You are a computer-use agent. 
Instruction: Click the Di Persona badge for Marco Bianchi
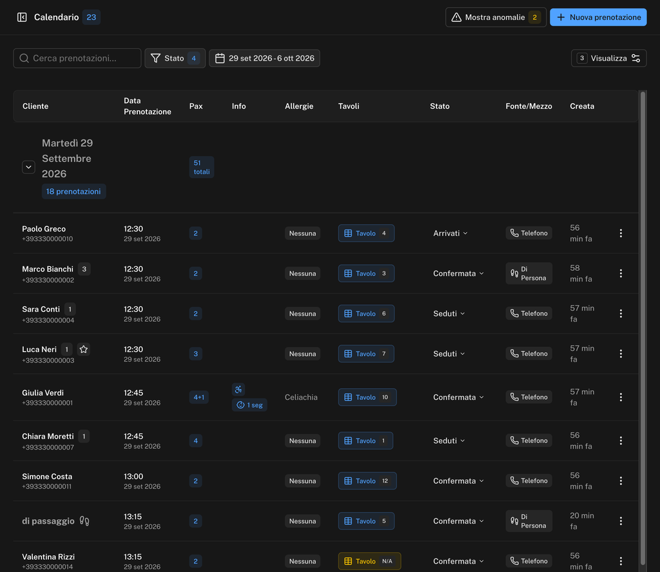pos(529,273)
